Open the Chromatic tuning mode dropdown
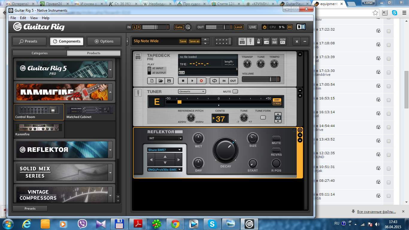 tap(192, 91)
